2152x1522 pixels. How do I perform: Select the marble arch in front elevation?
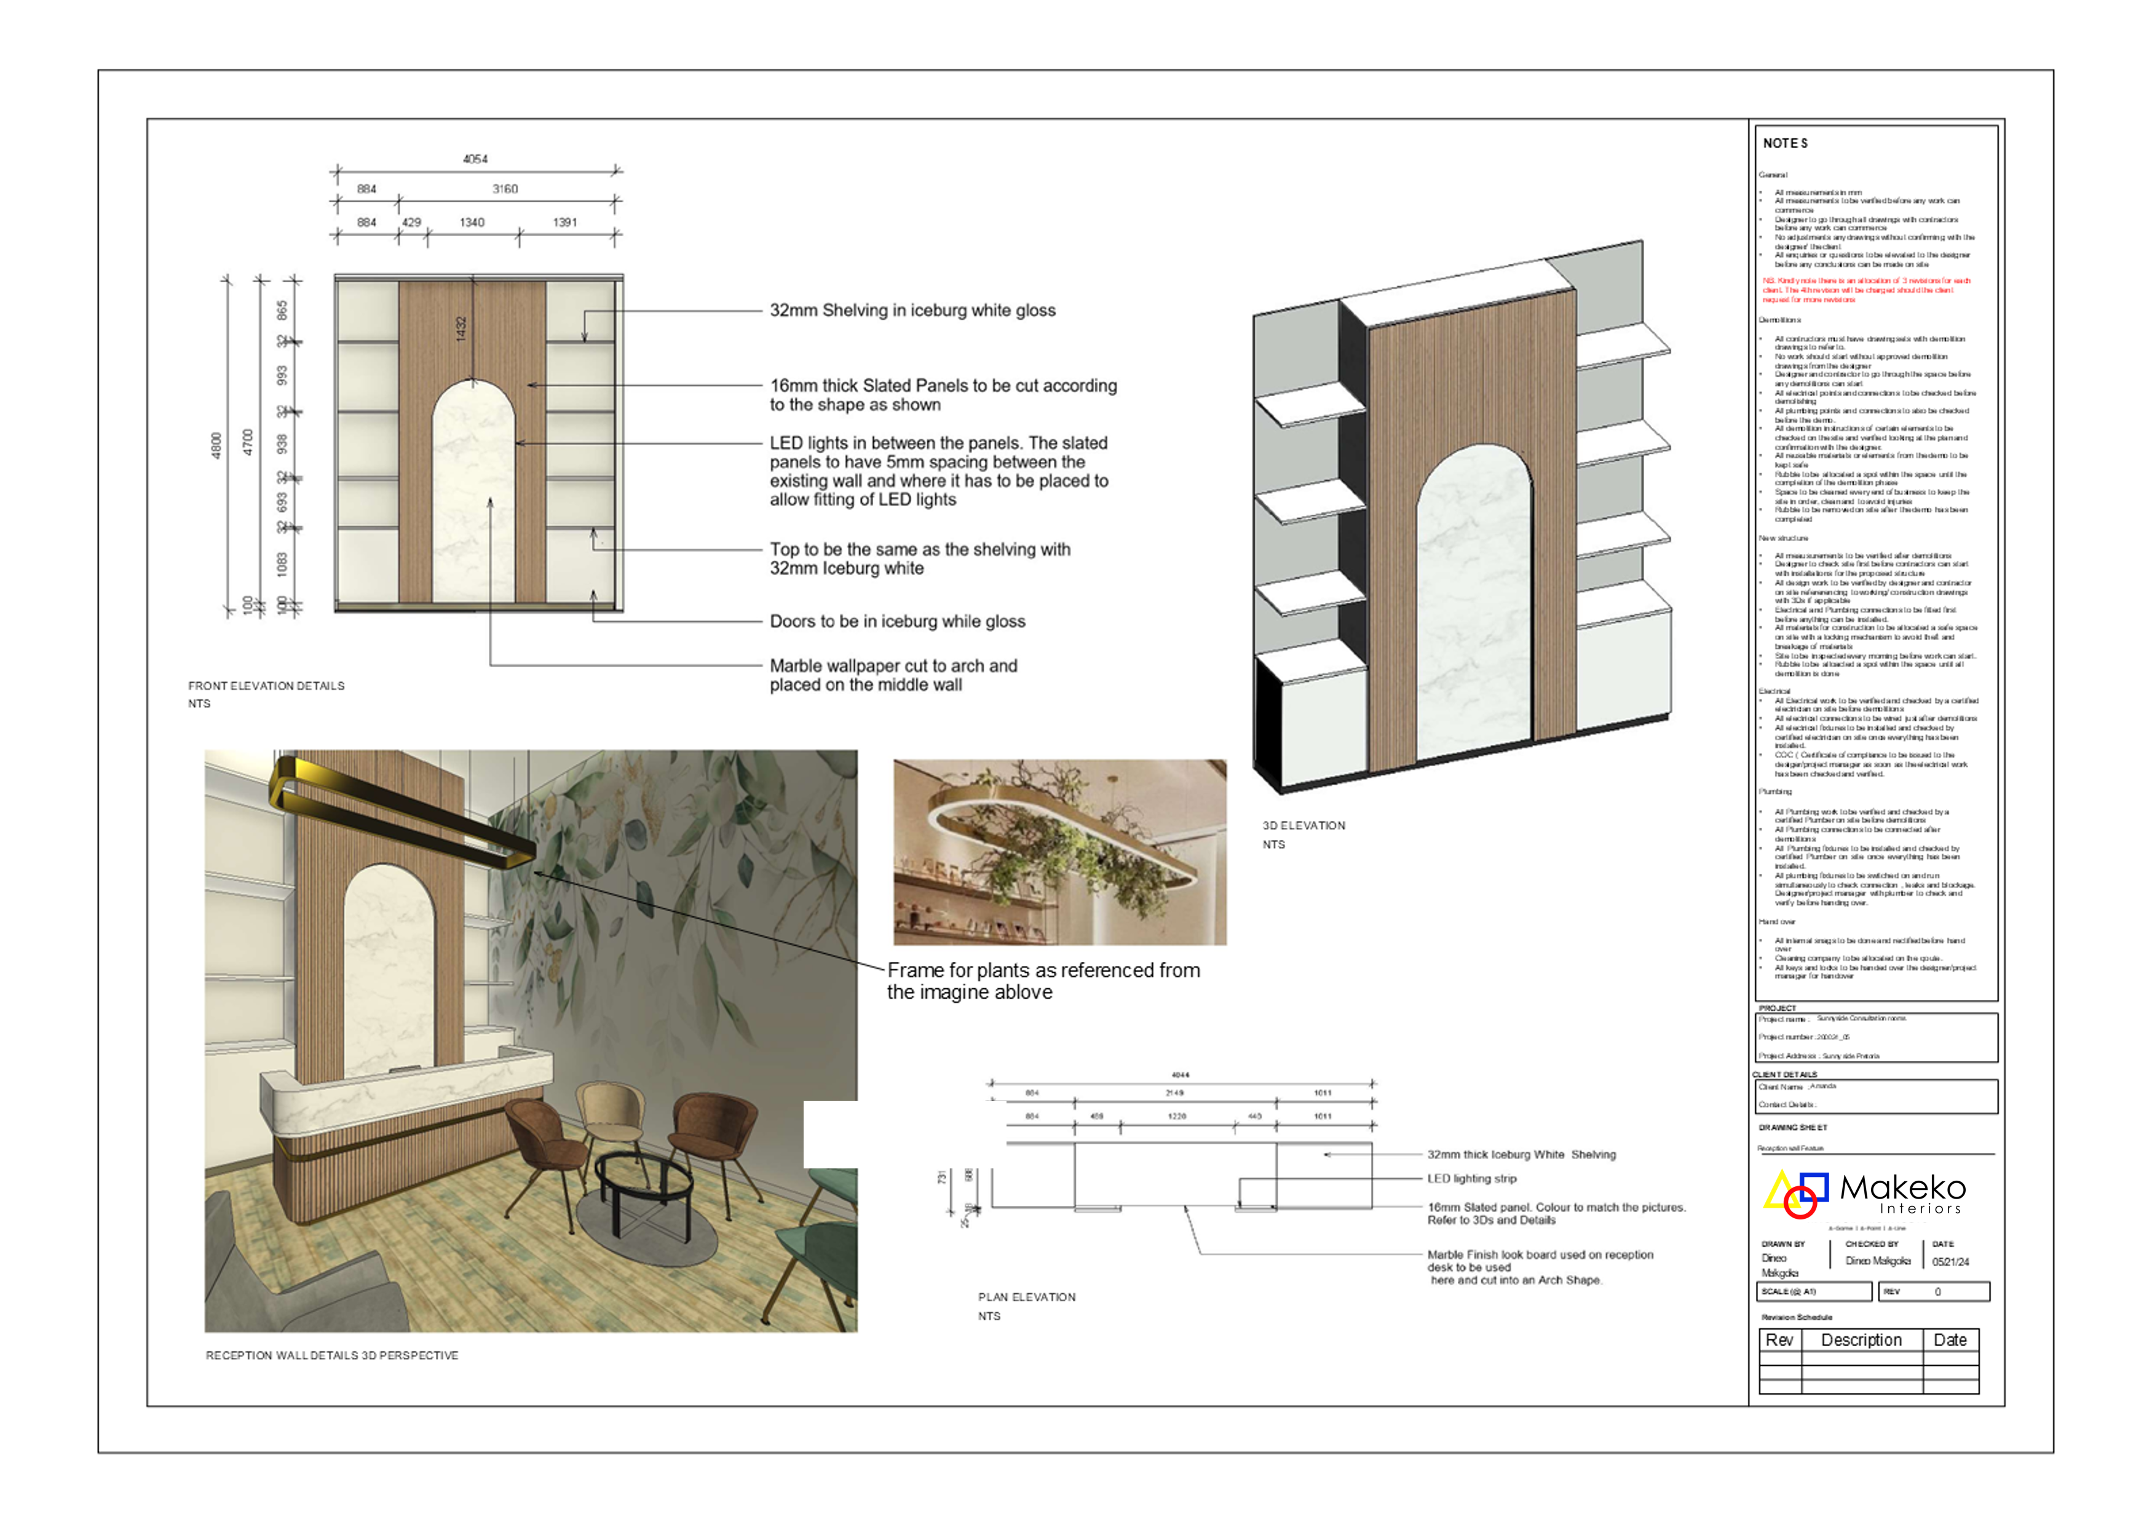pyautogui.click(x=473, y=492)
